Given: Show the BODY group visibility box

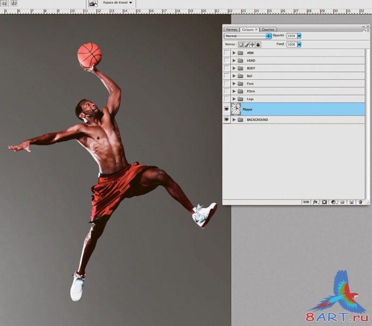Looking at the screenshot, I should tap(227, 68).
